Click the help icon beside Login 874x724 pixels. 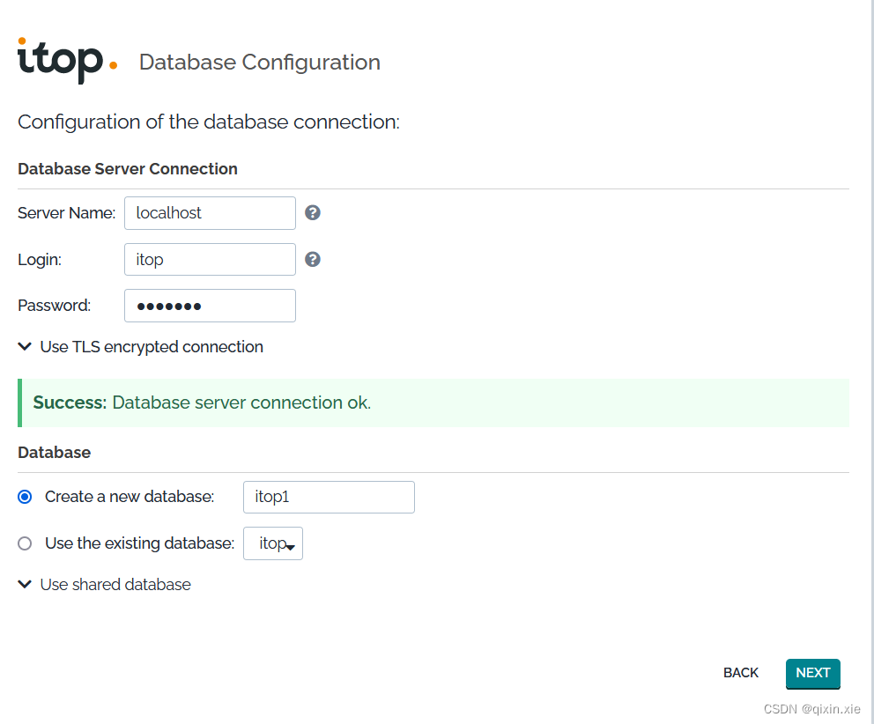point(312,259)
